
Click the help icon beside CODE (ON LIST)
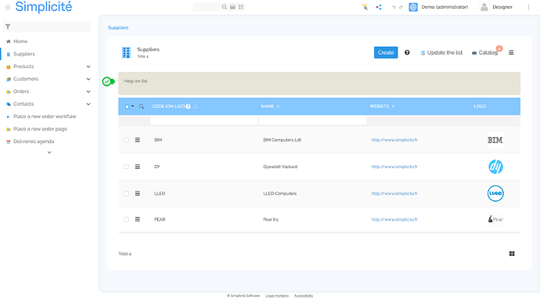click(x=188, y=106)
